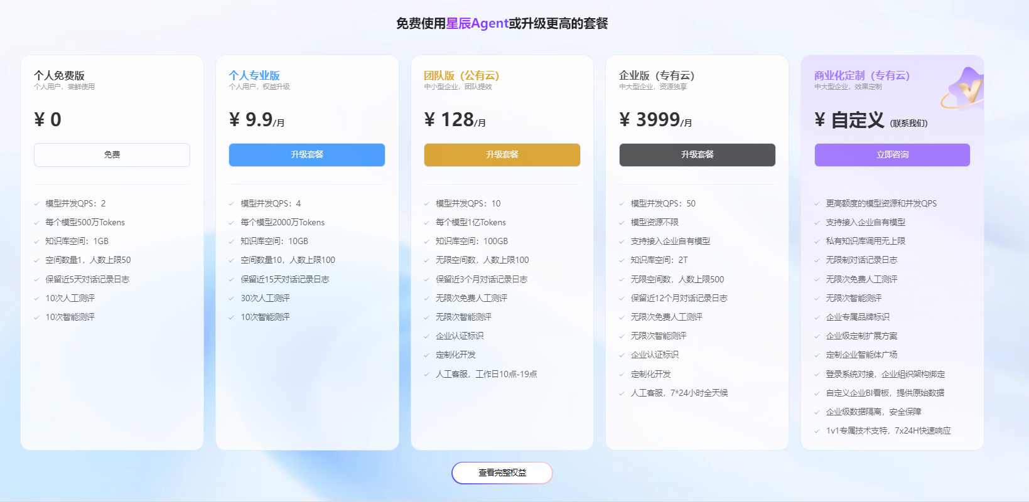
Task: Click 模型并发QPS：10 feature
Action: pos(468,203)
